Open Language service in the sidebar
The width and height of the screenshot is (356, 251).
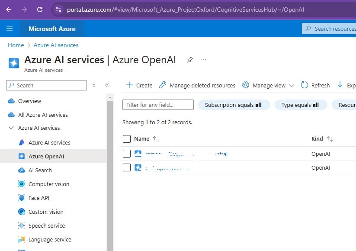[50, 240]
